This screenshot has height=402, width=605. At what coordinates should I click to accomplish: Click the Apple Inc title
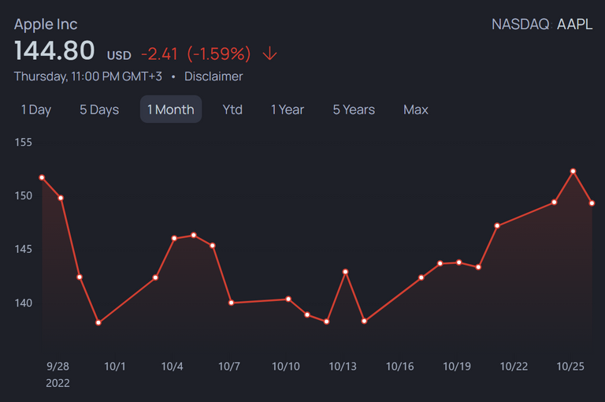(x=46, y=24)
